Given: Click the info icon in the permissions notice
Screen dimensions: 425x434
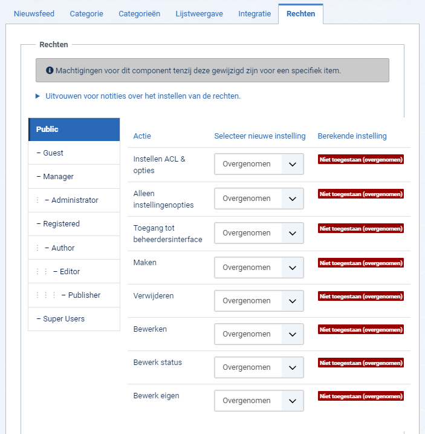Looking at the screenshot, I should [x=50, y=70].
